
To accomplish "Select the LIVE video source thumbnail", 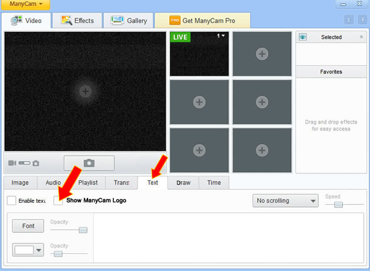I will coord(199,54).
